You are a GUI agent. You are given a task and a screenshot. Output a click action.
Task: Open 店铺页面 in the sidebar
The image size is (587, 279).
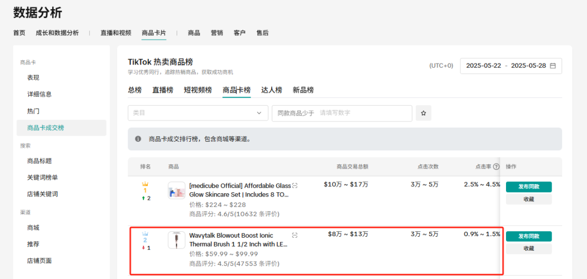pos(39,261)
